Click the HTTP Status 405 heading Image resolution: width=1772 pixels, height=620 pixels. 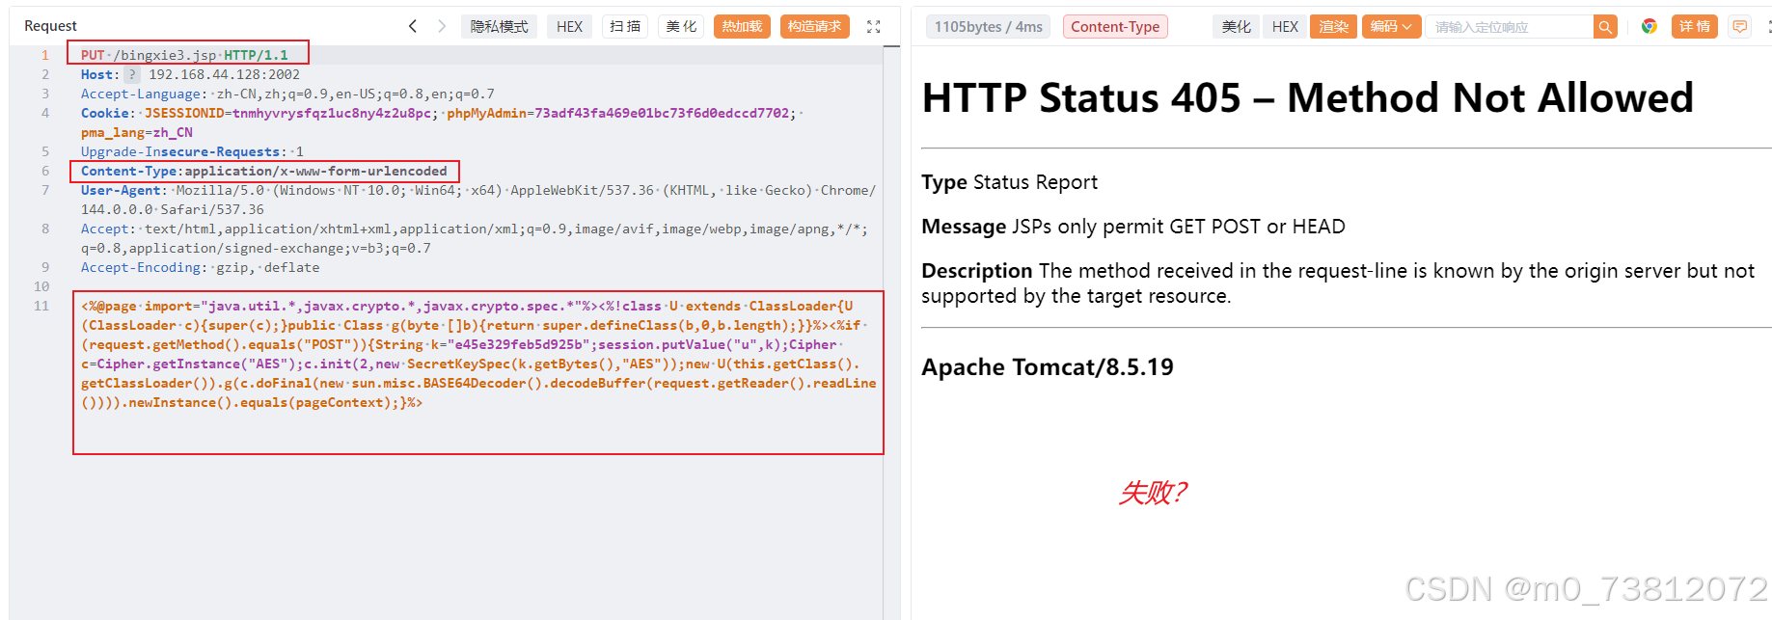[x=1307, y=97]
